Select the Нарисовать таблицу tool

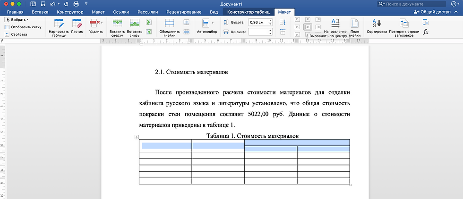click(x=59, y=28)
